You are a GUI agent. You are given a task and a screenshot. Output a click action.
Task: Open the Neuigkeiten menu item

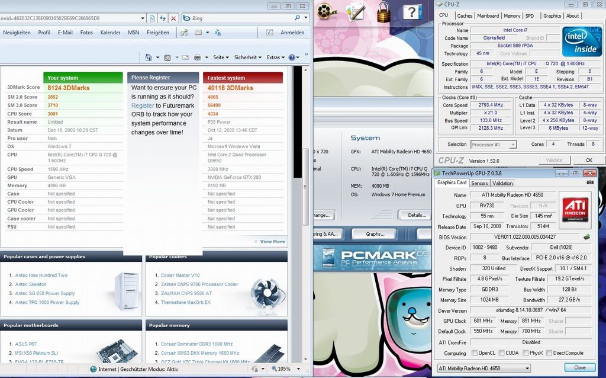(x=17, y=33)
